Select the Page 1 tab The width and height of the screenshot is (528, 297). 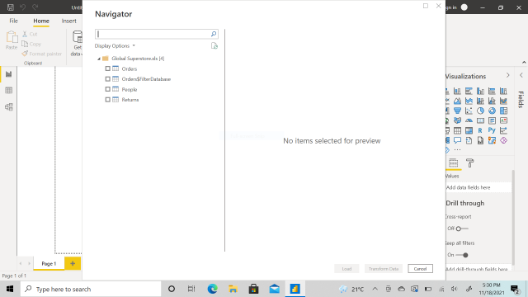click(49, 264)
